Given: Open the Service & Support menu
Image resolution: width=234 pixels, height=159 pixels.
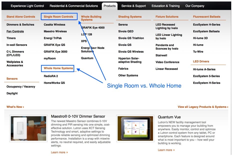Looking at the screenshot, I should 133,6.
